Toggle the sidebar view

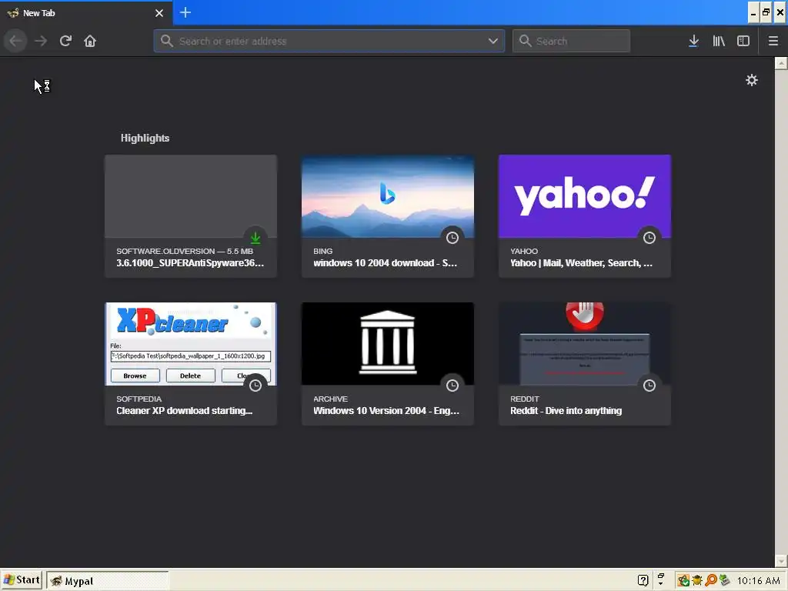(743, 41)
